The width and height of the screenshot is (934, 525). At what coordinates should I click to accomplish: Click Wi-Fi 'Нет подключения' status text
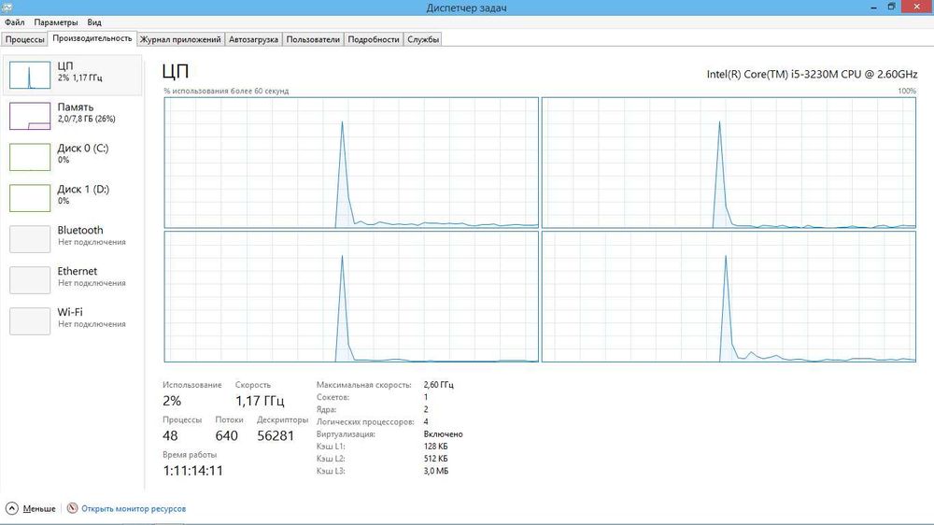click(92, 324)
